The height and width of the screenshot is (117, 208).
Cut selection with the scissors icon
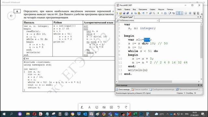pos(132,13)
